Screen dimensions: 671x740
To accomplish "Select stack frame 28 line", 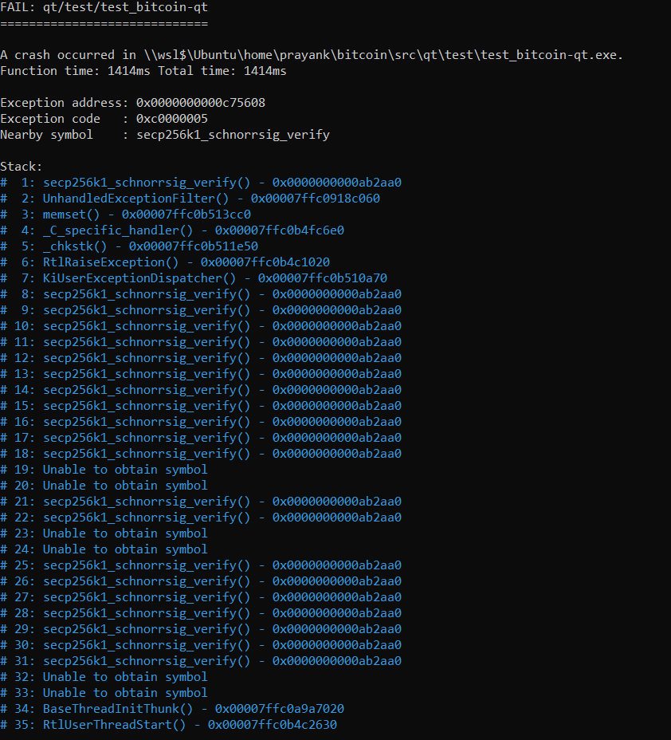I will point(201,613).
